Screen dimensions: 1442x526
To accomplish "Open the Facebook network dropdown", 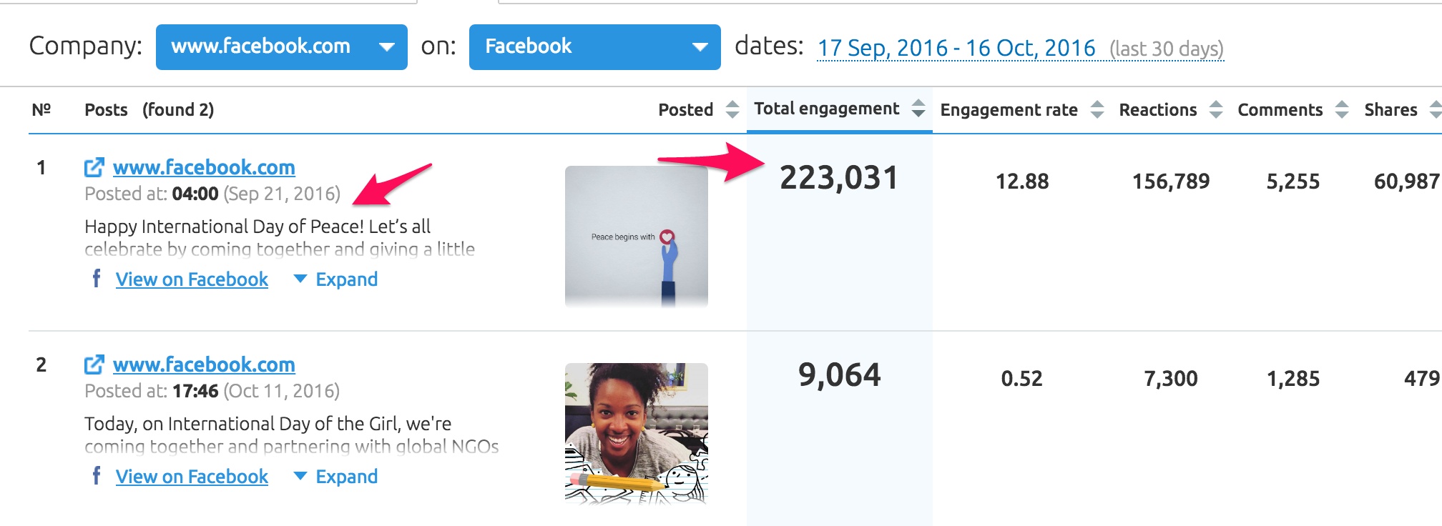I will click(x=595, y=47).
